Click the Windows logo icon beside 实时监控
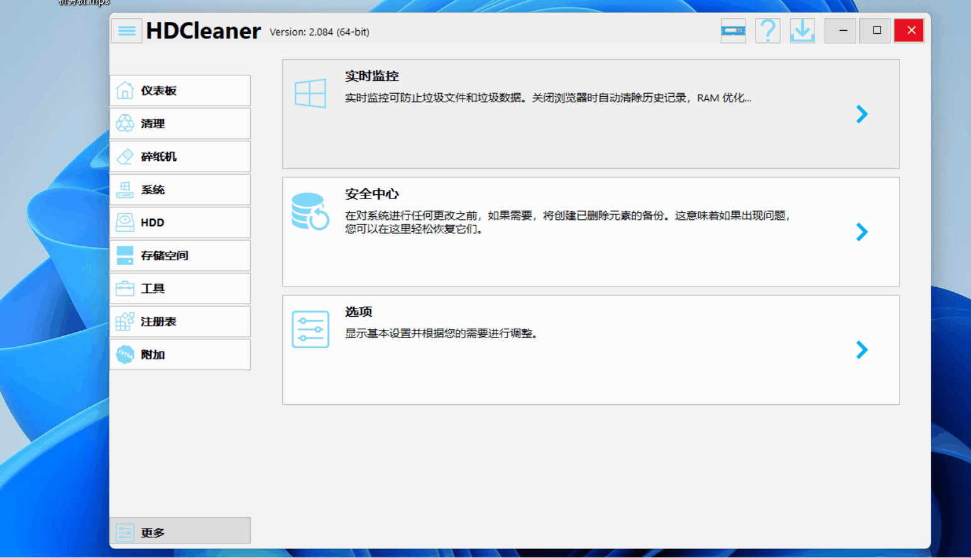The height and width of the screenshot is (558, 971). point(310,93)
